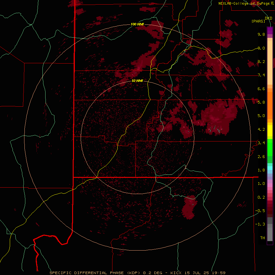
Task: Click the 5.8 value on color scale
Action: 261,102
